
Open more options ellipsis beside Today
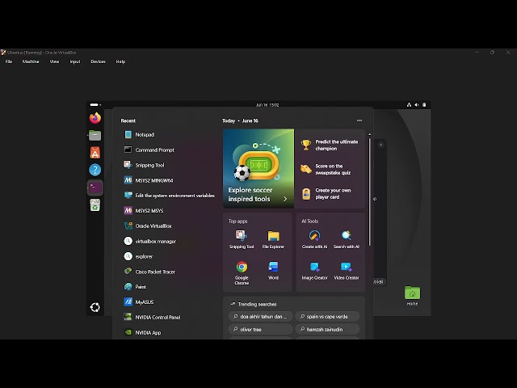click(x=359, y=120)
